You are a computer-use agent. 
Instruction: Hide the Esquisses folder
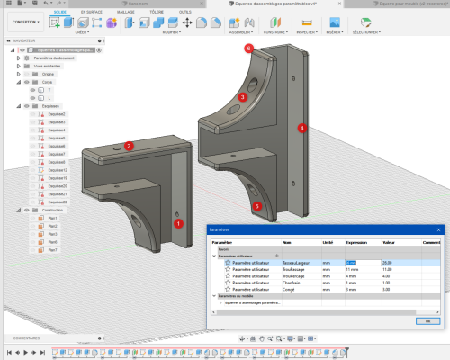coord(27,106)
